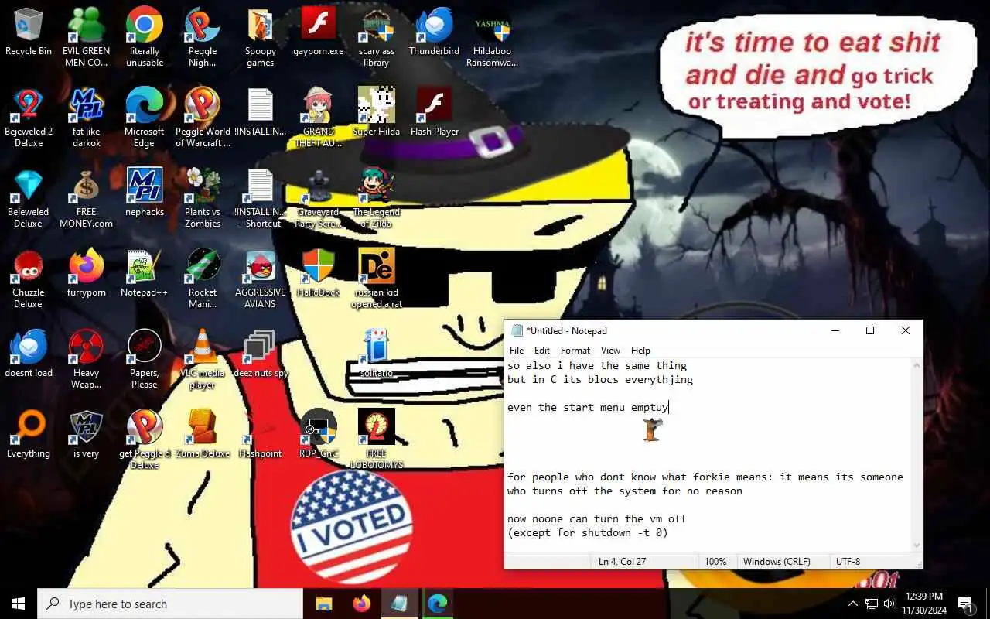
Task: Open Chuzzle Deluxe desktop shortcut
Action: 29,279
